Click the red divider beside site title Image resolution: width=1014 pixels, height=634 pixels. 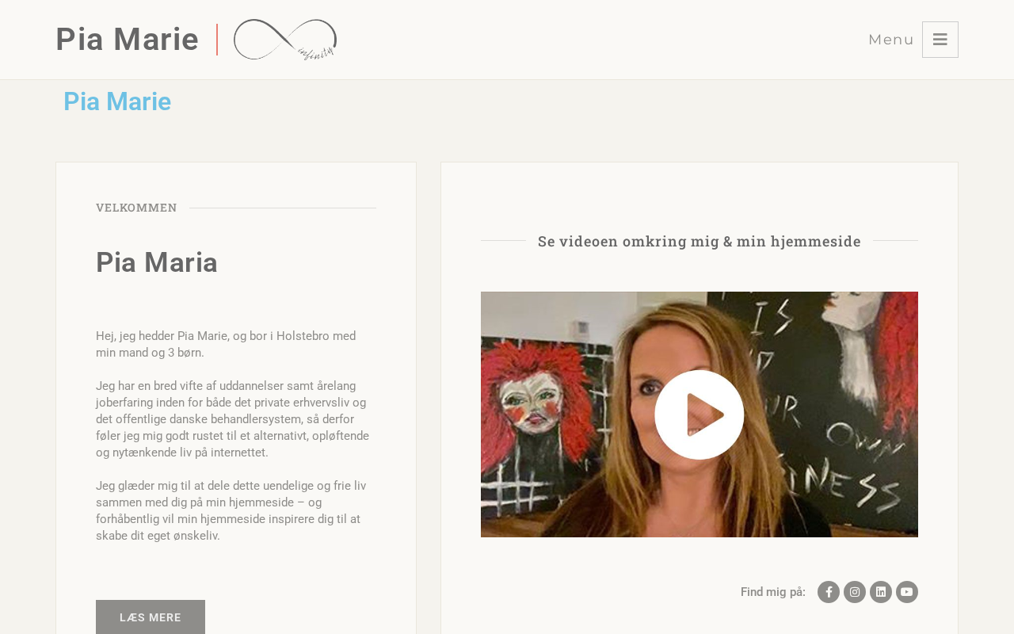click(217, 40)
